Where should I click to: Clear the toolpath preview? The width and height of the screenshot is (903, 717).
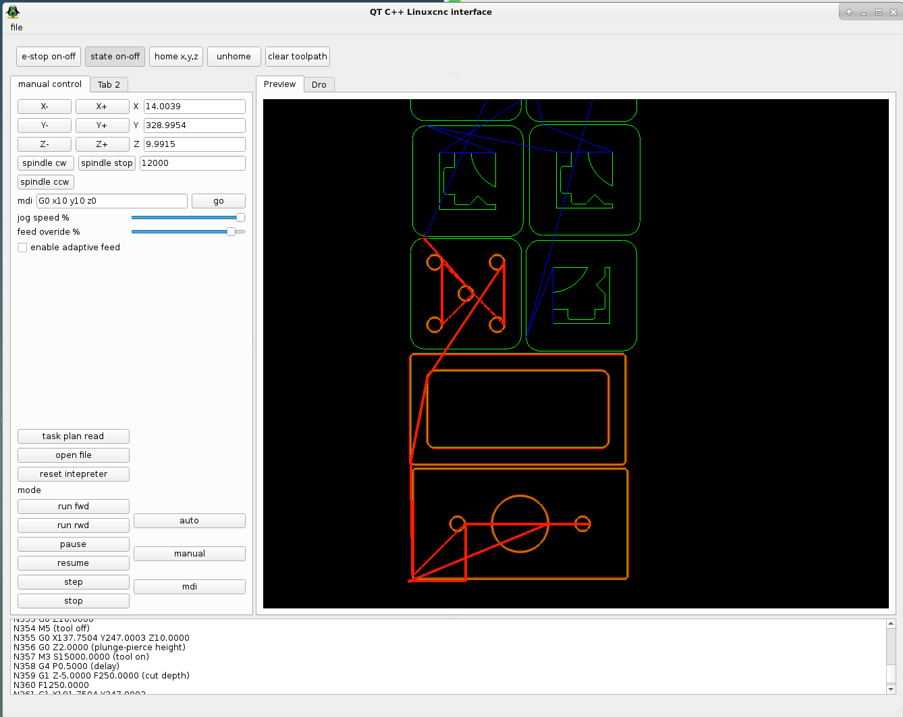click(297, 57)
